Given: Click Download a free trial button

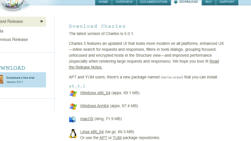Looking at the screenshot, I should tap(23, 80).
